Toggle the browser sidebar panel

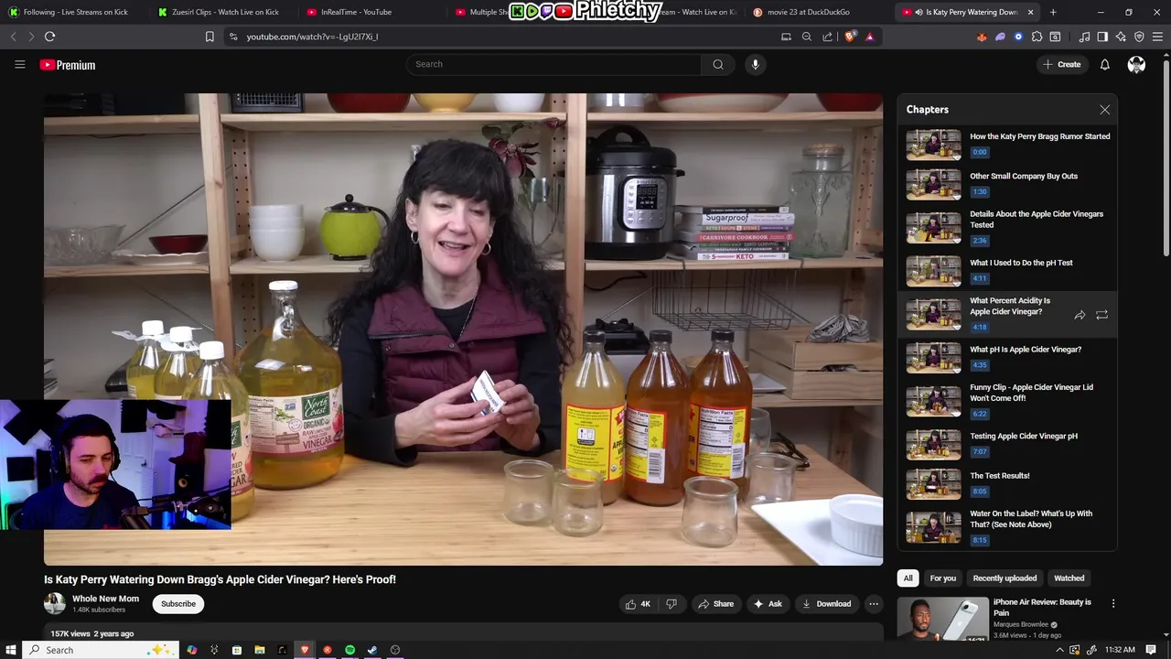pos(1102,37)
